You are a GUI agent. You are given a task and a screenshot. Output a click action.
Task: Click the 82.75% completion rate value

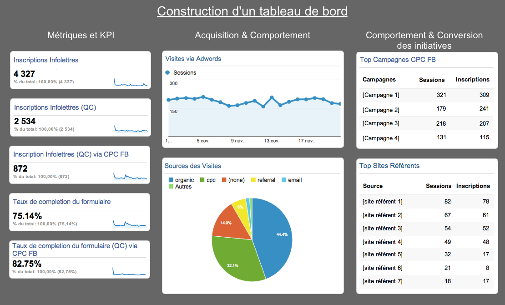(x=27, y=264)
